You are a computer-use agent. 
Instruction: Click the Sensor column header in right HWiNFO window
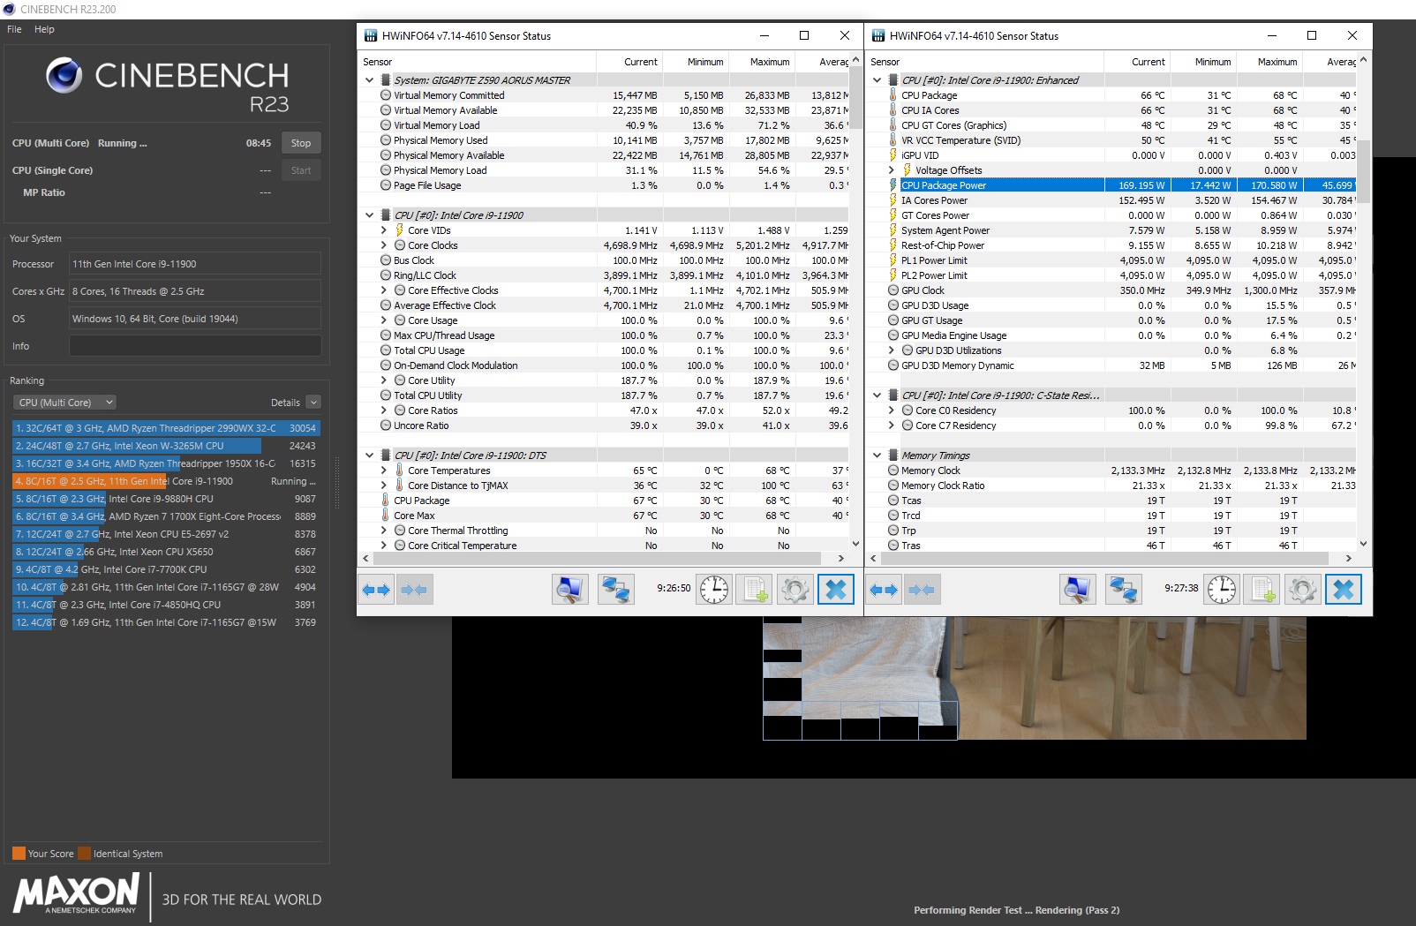click(985, 62)
